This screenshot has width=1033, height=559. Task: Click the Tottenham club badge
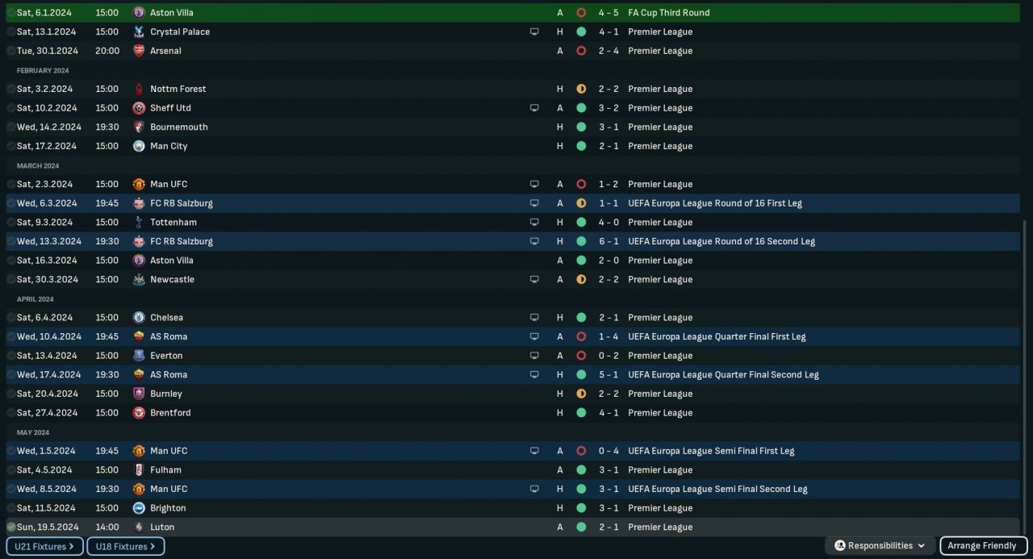[x=139, y=222]
